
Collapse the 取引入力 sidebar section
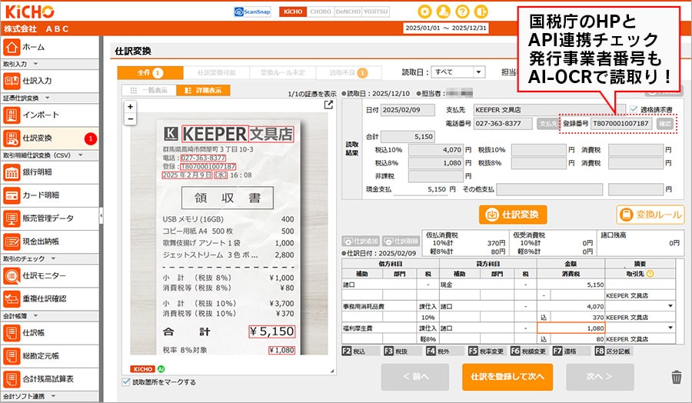tap(36, 64)
